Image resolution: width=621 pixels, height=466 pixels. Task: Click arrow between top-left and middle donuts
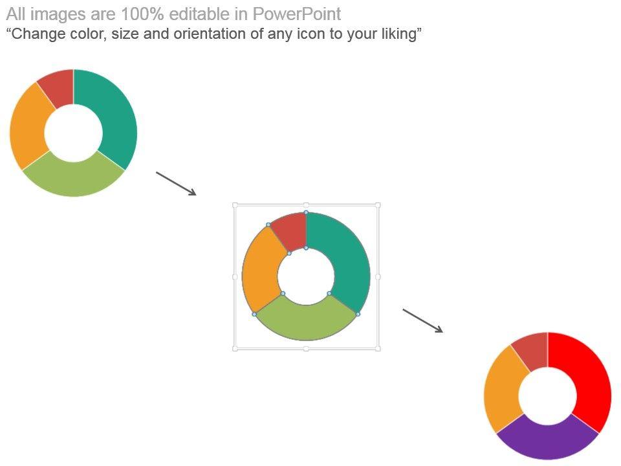tap(175, 183)
